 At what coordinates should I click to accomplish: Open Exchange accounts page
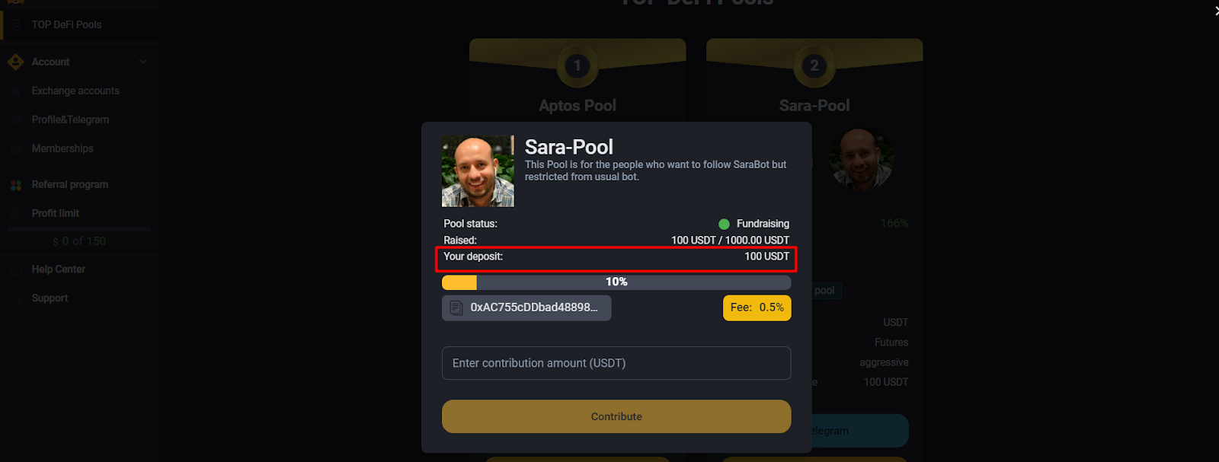point(75,91)
